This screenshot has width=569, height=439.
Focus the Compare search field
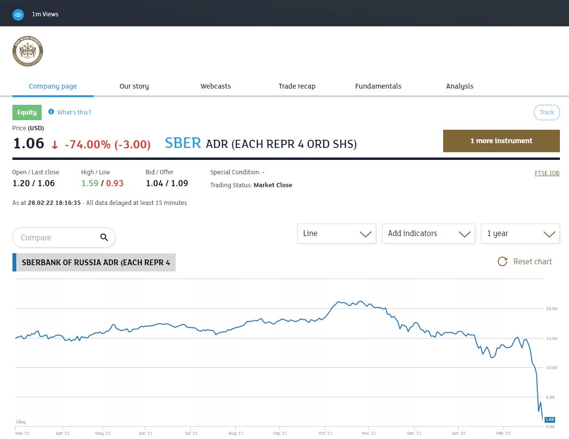pyautogui.click(x=64, y=237)
